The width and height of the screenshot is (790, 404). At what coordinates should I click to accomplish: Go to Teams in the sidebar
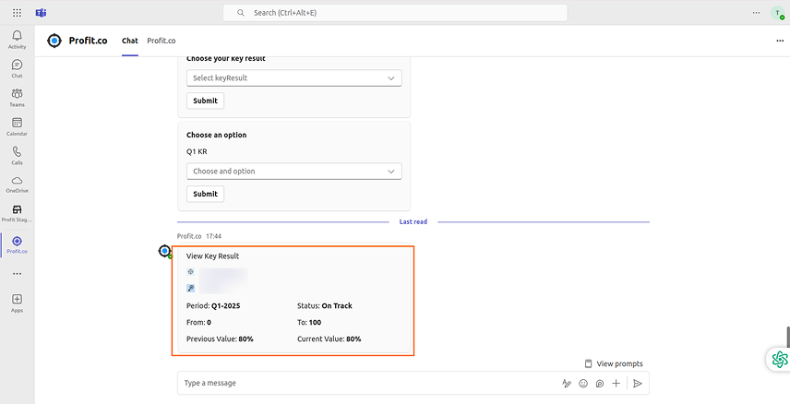tap(18, 97)
